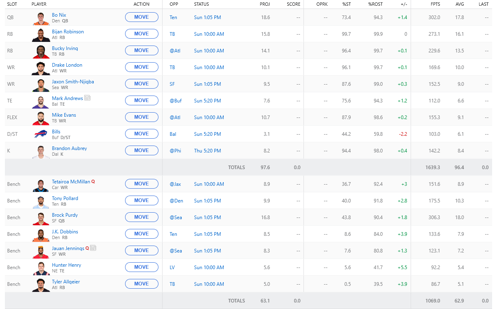Click the Buffalo Bills D/ST team logo

tap(41, 134)
